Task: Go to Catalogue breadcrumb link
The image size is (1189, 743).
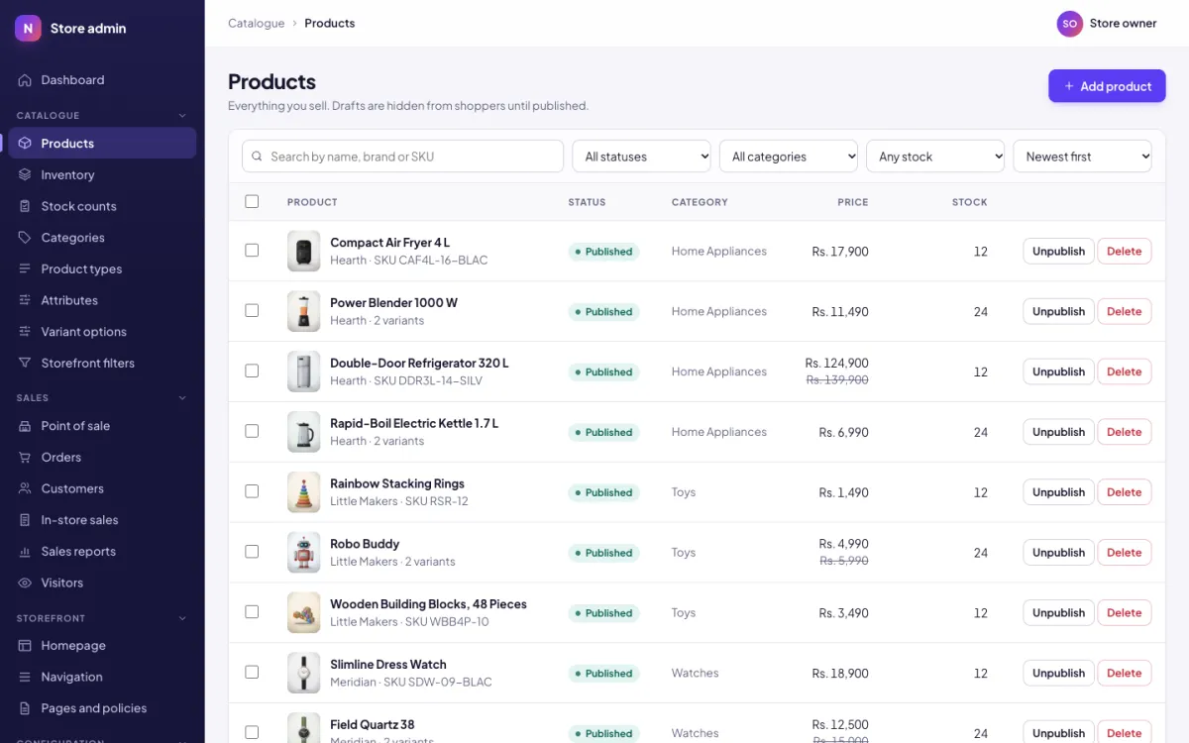Action: 256,23
